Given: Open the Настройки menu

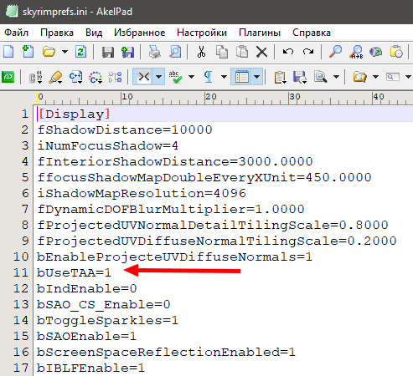Looking at the screenshot, I should point(202,33).
